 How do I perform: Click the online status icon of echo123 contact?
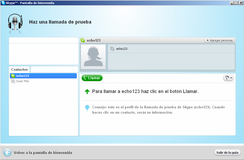(13, 76)
